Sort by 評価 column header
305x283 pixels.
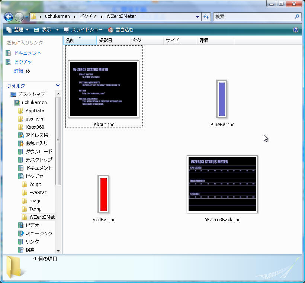215,41
